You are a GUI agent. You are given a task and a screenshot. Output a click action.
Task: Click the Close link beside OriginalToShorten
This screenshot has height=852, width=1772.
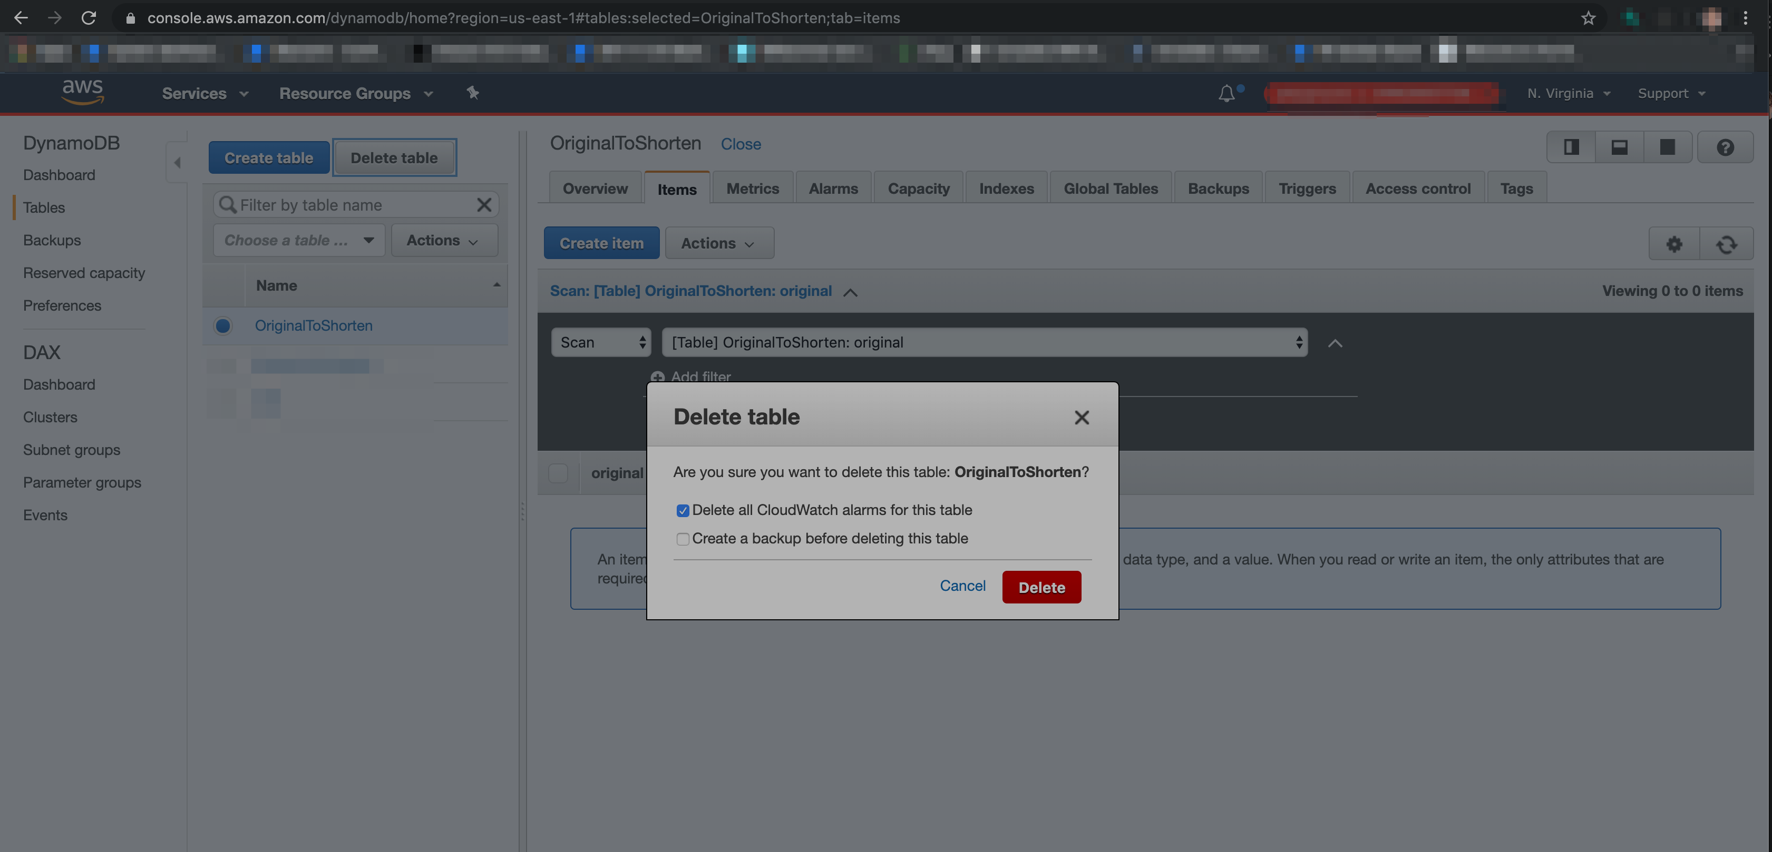[741, 144]
